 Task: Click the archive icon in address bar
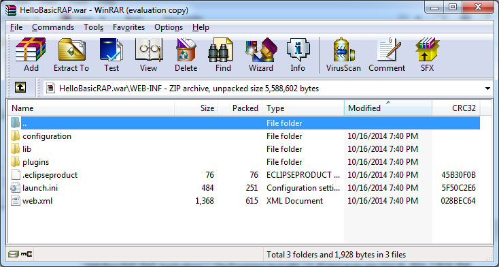(50, 89)
